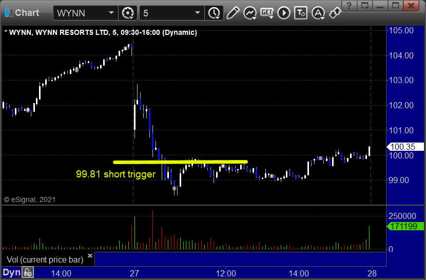Open the symbol settings gear icon
The width and height of the screenshot is (426, 280).
pos(127,13)
